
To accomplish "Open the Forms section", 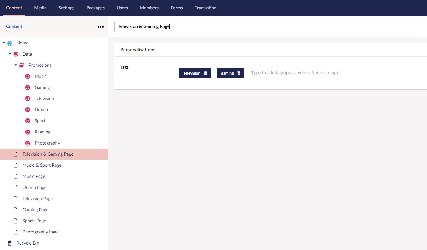I will pos(177,8).
